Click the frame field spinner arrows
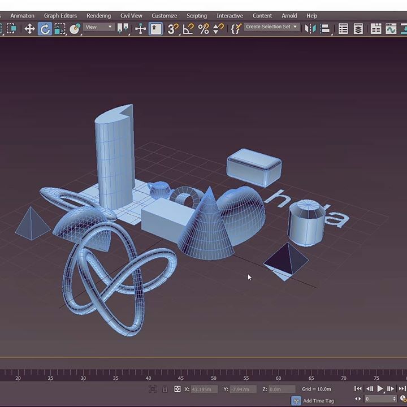This screenshot has width=407, height=407. point(395,399)
